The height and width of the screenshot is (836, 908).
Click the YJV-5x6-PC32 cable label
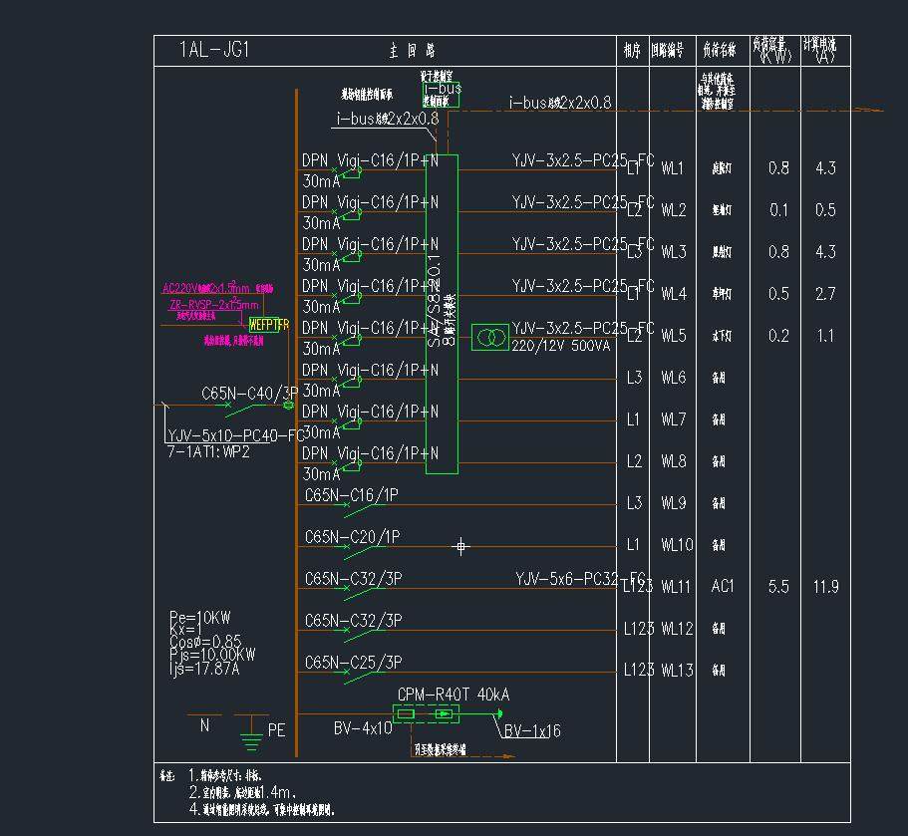coord(579,579)
